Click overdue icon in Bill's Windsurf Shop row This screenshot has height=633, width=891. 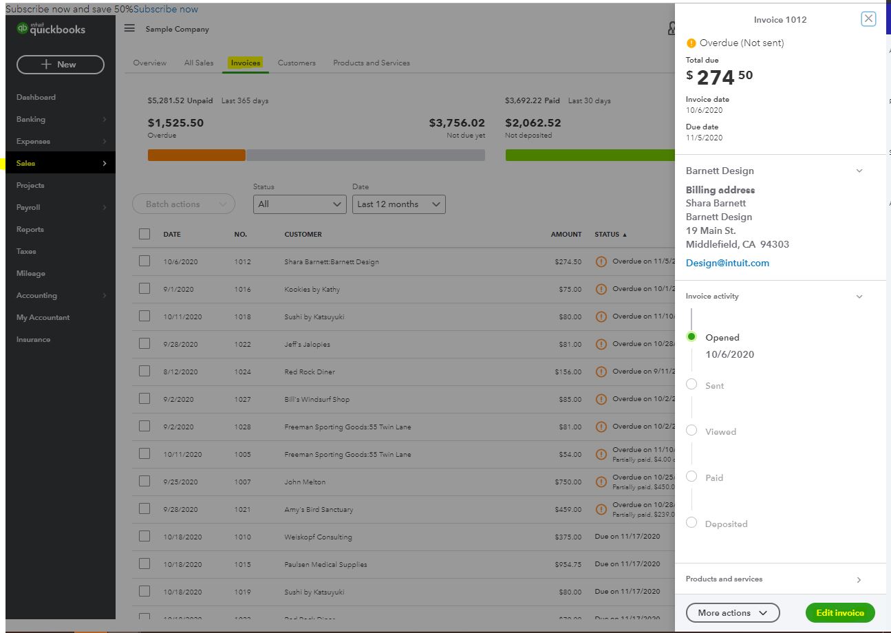click(601, 399)
